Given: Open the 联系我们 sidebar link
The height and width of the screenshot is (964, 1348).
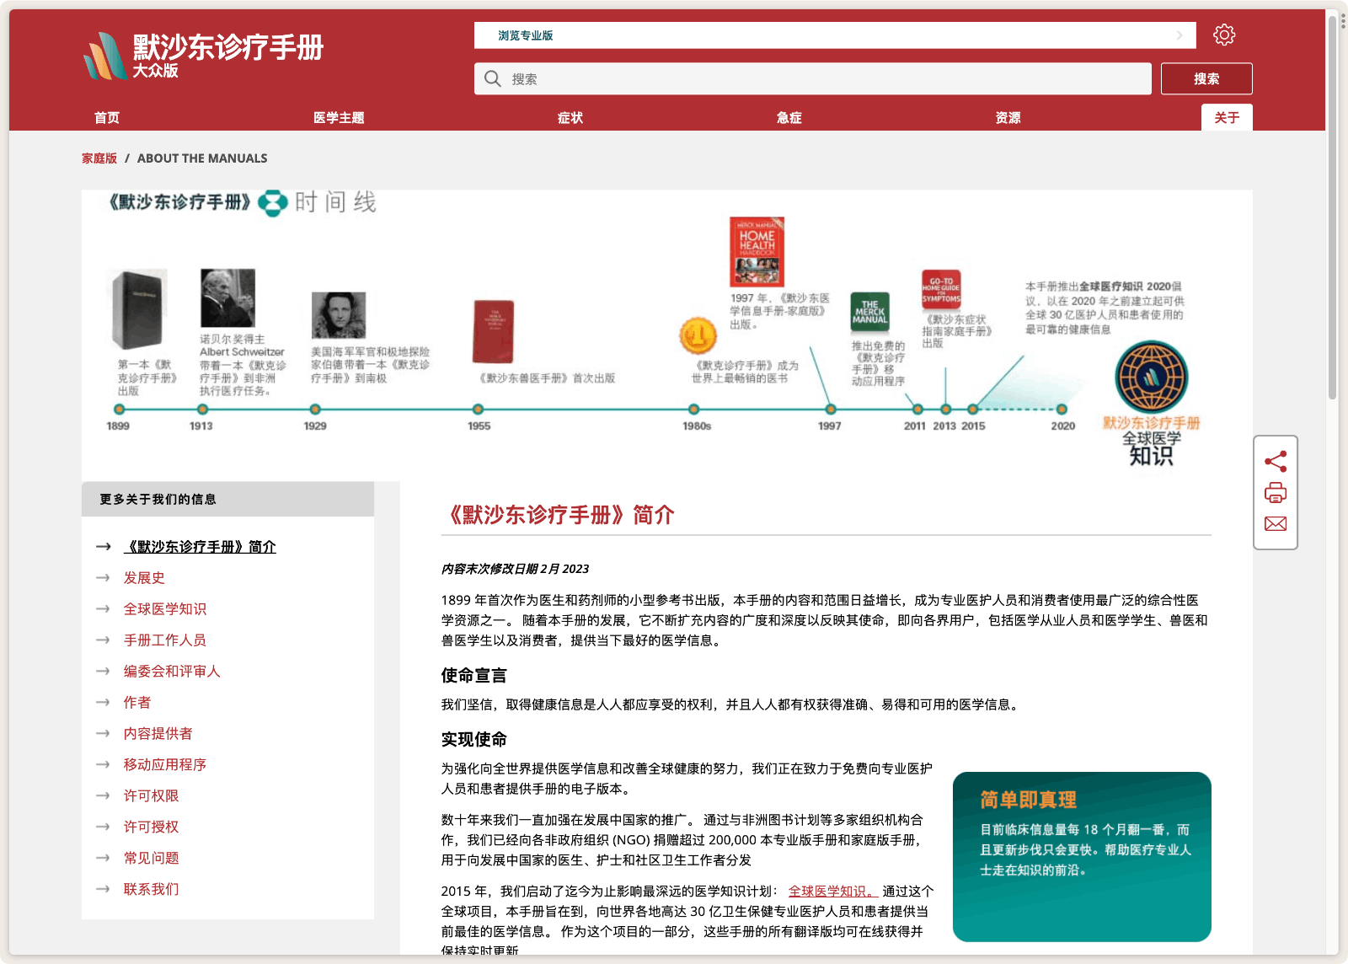Looking at the screenshot, I should 152,890.
